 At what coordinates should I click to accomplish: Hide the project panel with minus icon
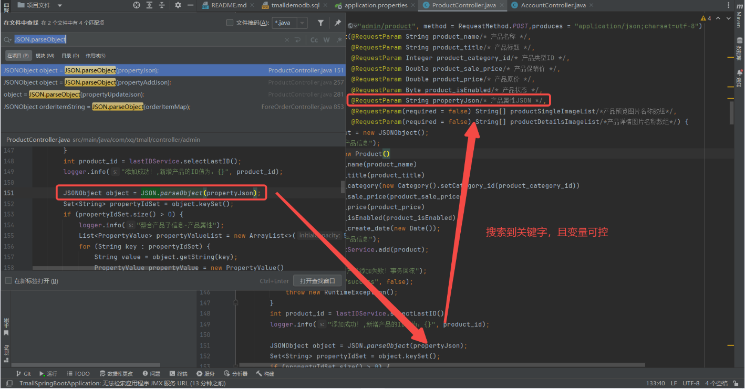[x=190, y=5]
